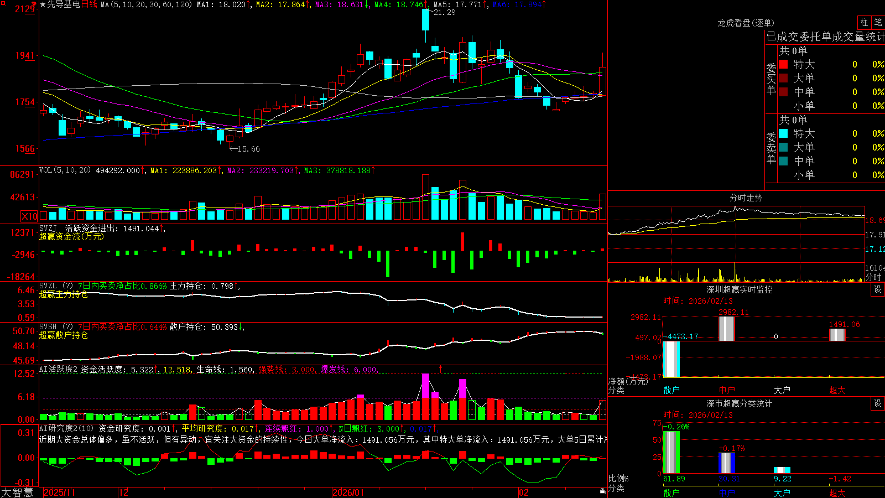Screen dimensions: 885x498
Task: Click the 爆发线: 6.000 value
Action: click(348, 369)
